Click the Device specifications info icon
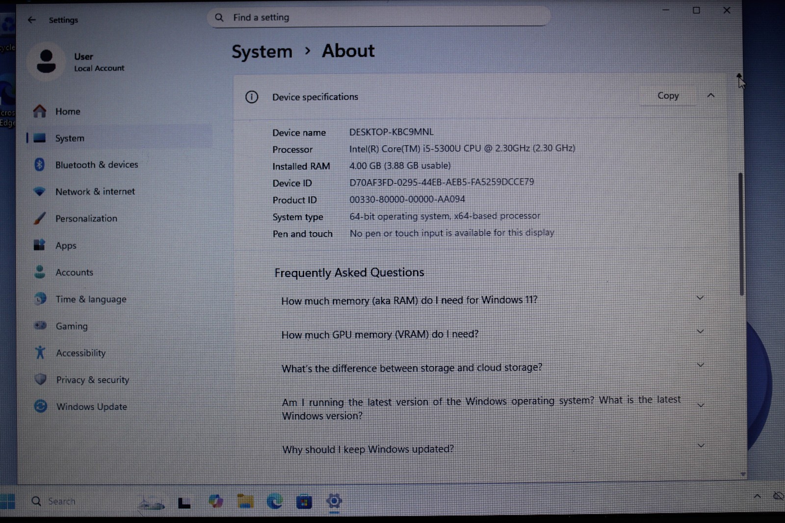785x523 pixels. (252, 97)
